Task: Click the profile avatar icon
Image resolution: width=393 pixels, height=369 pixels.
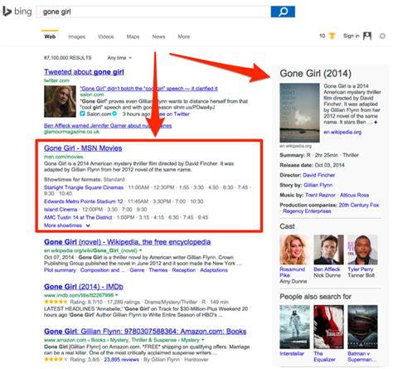Action: tap(367, 36)
